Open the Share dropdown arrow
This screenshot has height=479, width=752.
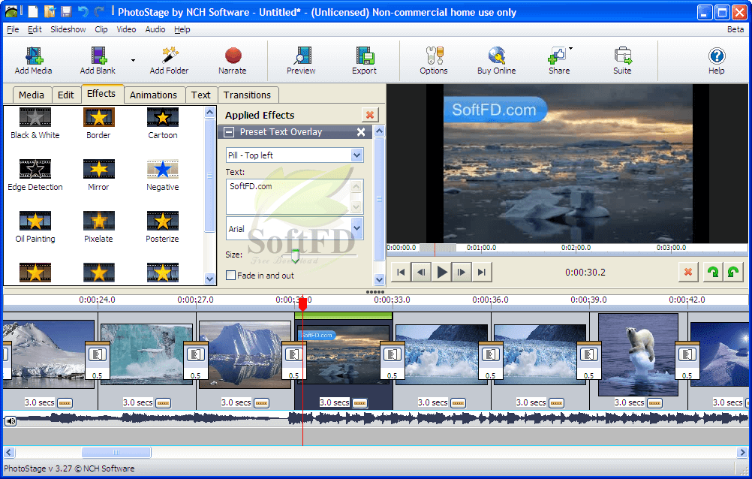[x=570, y=49]
